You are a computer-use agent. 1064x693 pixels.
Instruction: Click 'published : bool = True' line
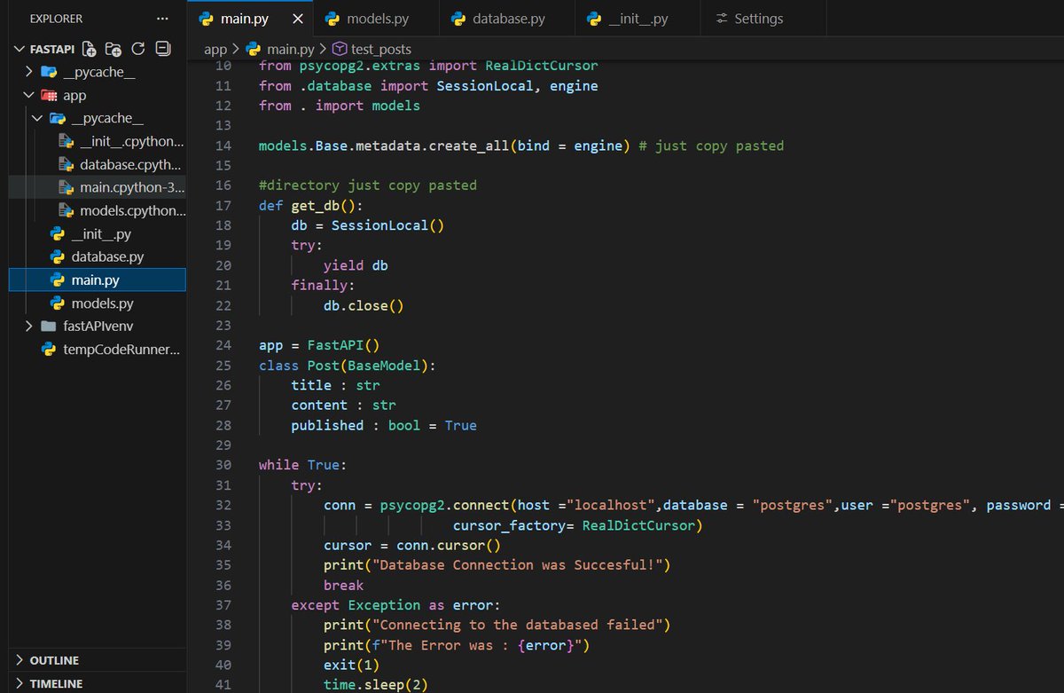[384, 425]
